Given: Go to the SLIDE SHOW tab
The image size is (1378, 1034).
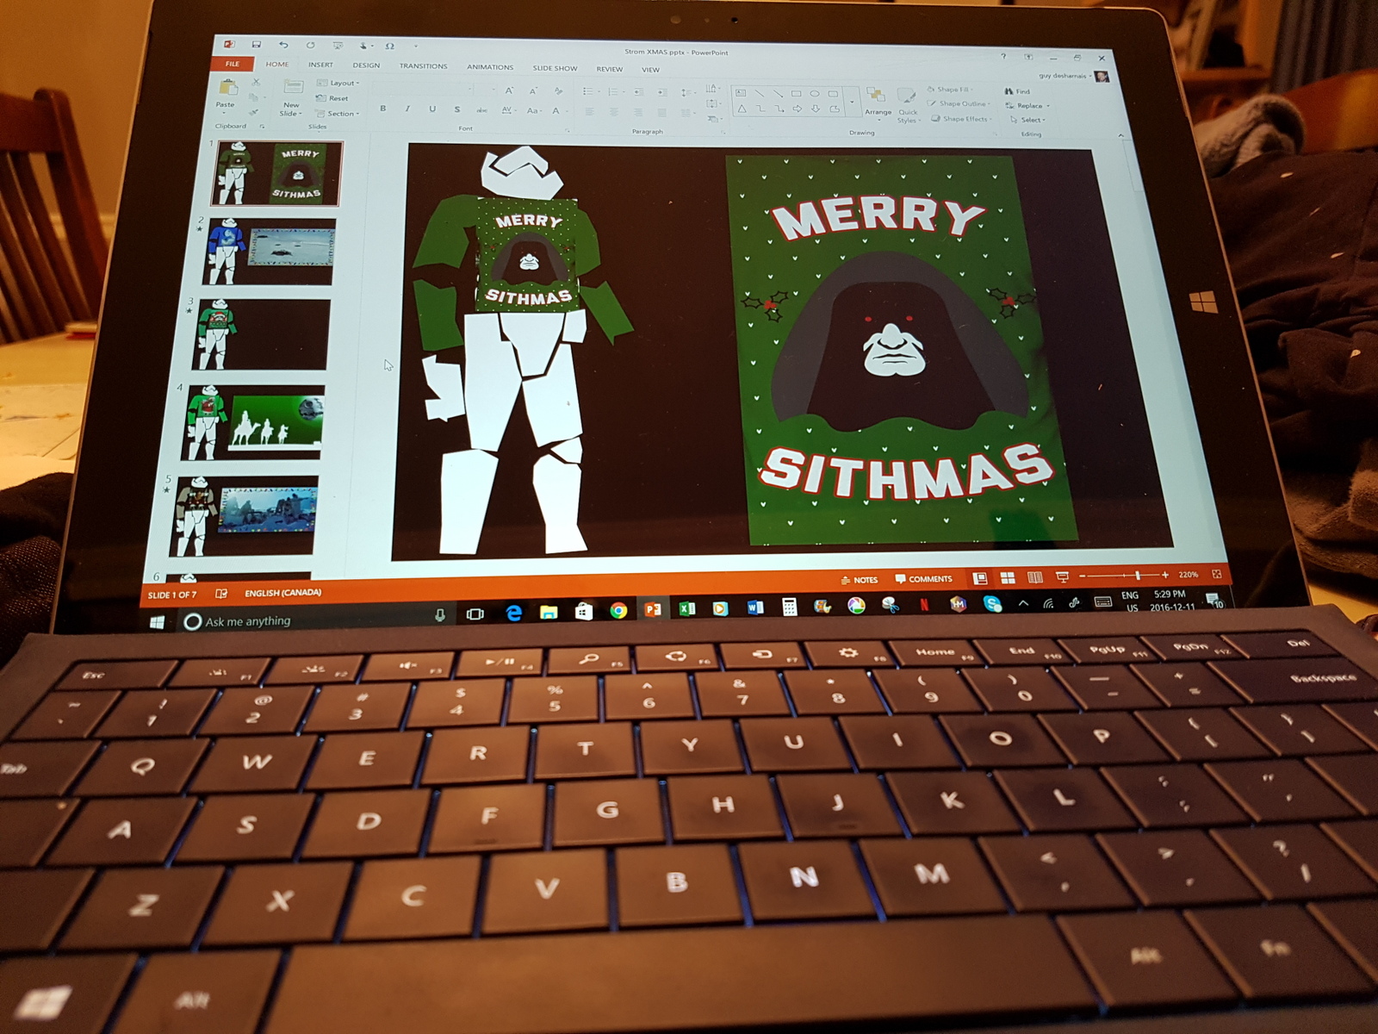Looking at the screenshot, I should point(555,68).
